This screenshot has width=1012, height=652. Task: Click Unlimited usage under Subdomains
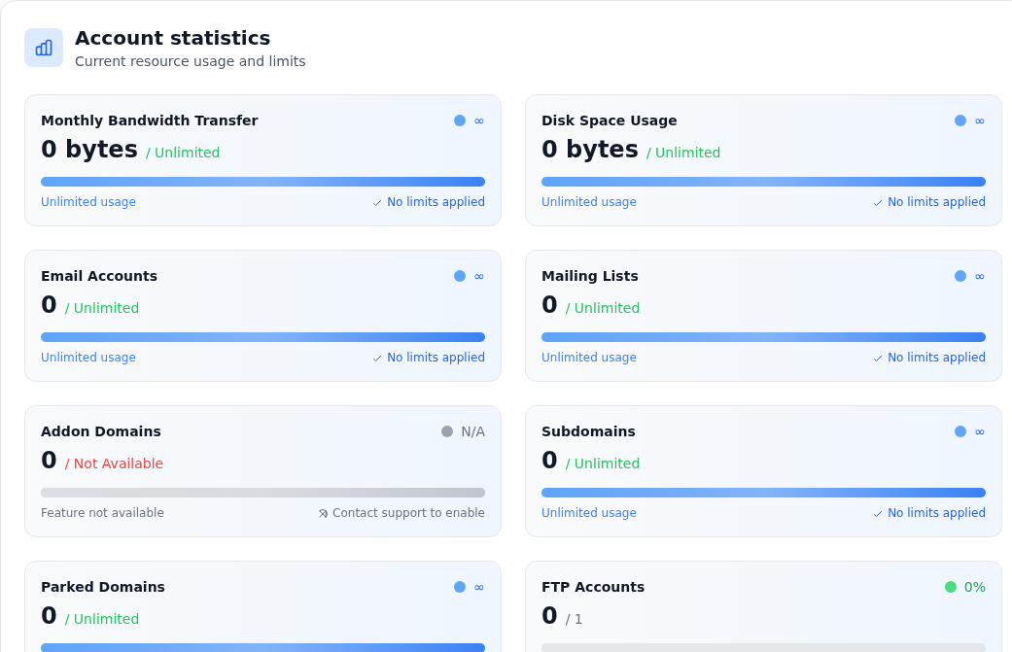589,513
